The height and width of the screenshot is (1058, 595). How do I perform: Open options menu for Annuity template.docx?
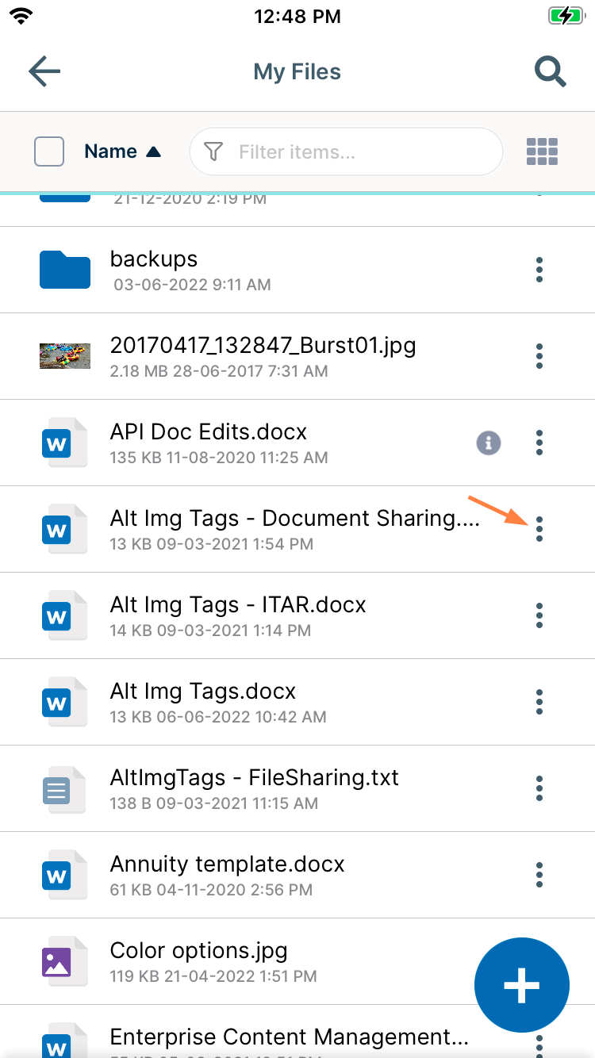pos(539,875)
